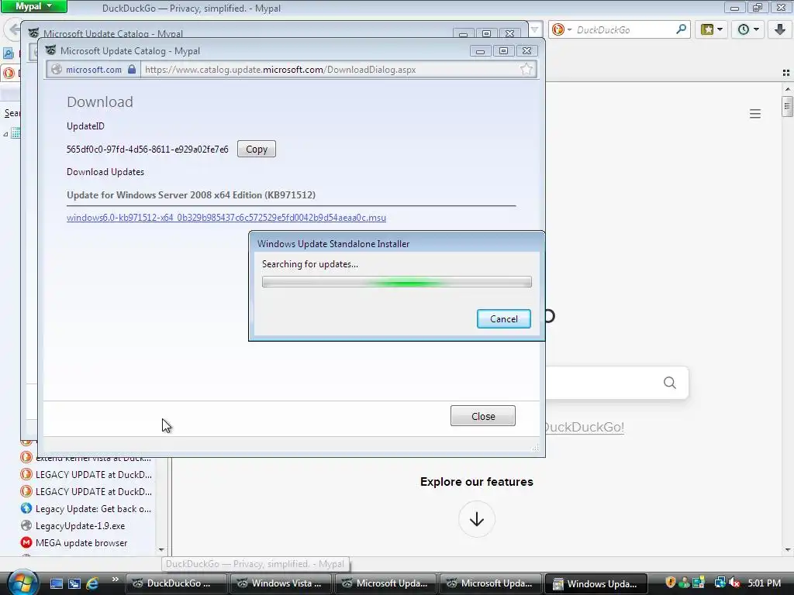Switch to second Microsoft Upda... taskbar button
Screen dimensions: 794x595
(490, 583)
